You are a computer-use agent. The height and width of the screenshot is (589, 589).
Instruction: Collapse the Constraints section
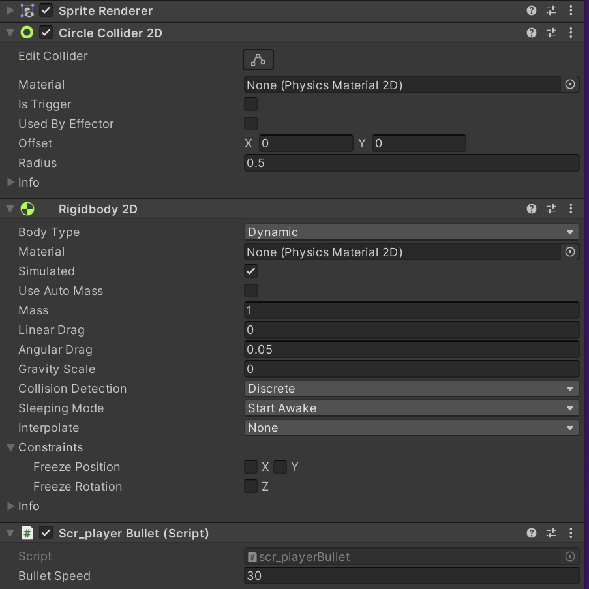click(10, 447)
